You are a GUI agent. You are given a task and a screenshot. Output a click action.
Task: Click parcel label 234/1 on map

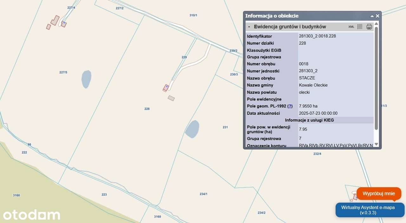click(203, 194)
